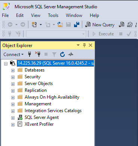Click Connect Object Explorer plug icon

point(30,54)
